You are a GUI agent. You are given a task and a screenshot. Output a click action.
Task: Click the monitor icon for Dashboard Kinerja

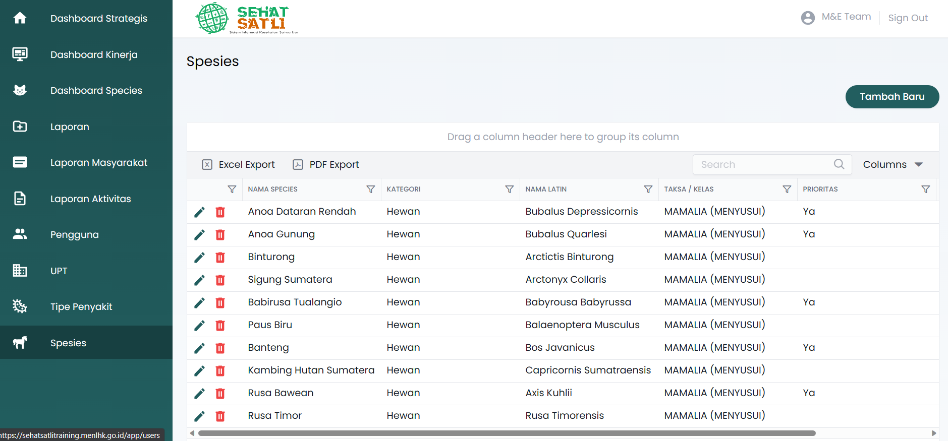tap(20, 54)
